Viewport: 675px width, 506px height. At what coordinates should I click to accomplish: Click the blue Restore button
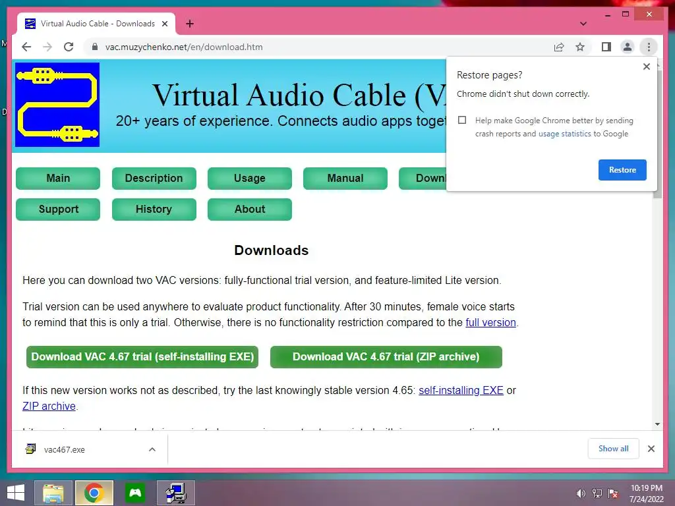click(622, 170)
